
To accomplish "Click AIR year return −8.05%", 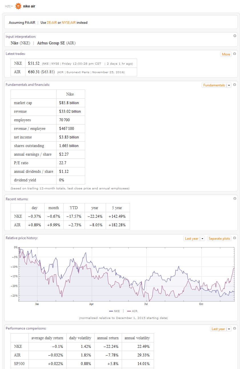I will click(x=96, y=225).
